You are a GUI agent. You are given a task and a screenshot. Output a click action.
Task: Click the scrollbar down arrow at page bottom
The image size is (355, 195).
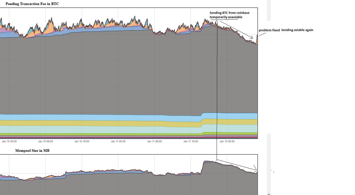click(x=269, y=194)
